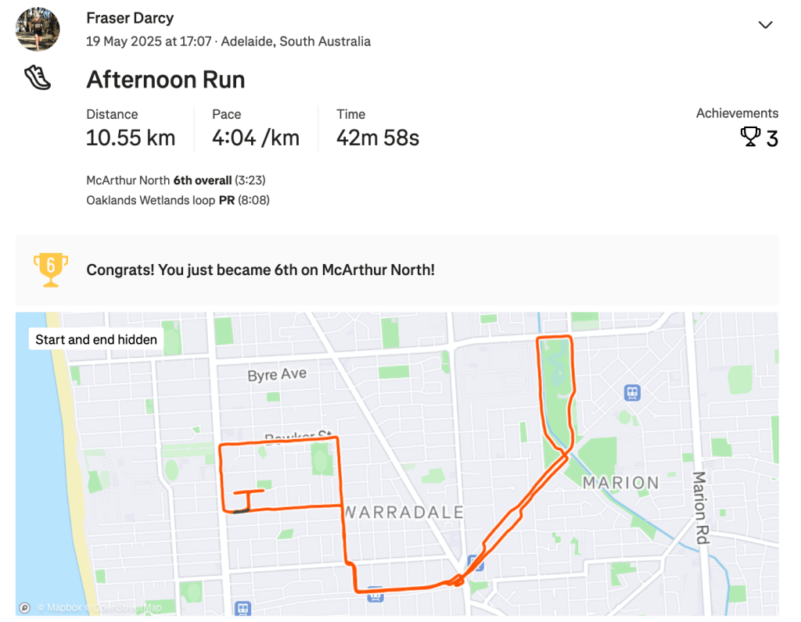Click the gold 6th place trophy icon
Image resolution: width=801 pixels, height=622 pixels.
[51, 269]
